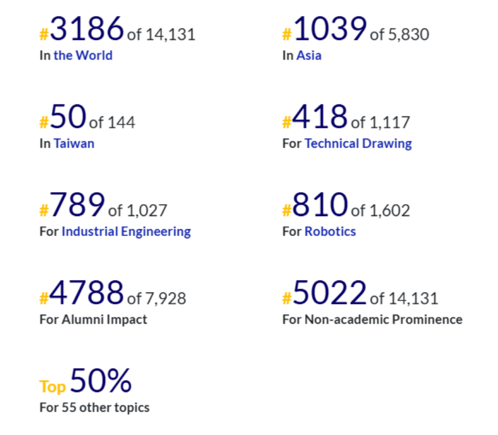The image size is (498, 435).
Task: Click the "Top 50%" statistic
Action: click(x=86, y=382)
